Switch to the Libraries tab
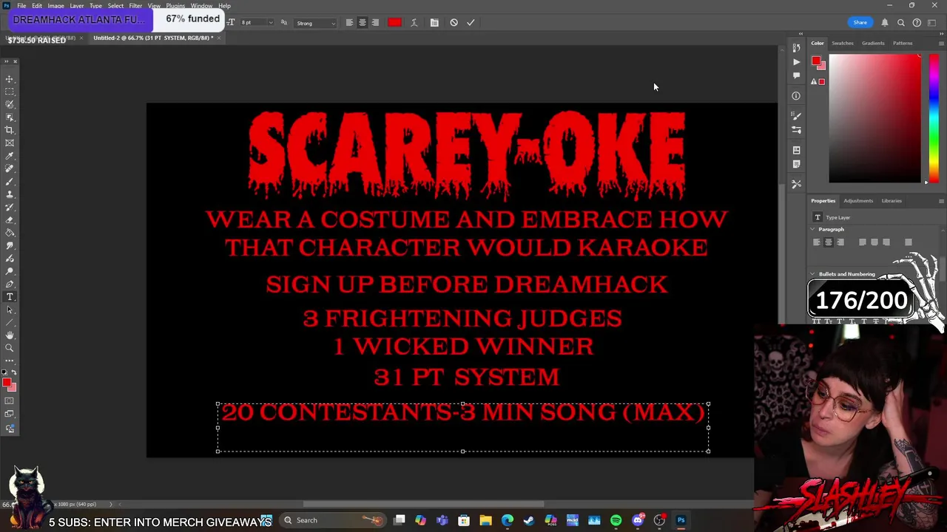 pyautogui.click(x=892, y=201)
